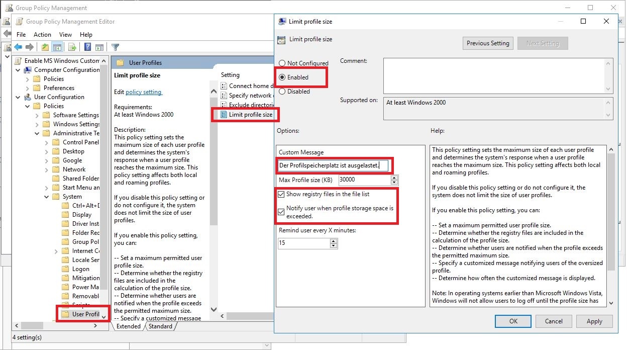This screenshot has width=629, height=350.
Task: Uncheck Notify user when profile storage exceeded
Action: pyautogui.click(x=281, y=212)
